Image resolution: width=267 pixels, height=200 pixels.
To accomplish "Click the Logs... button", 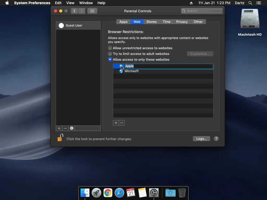I will click(x=202, y=139).
